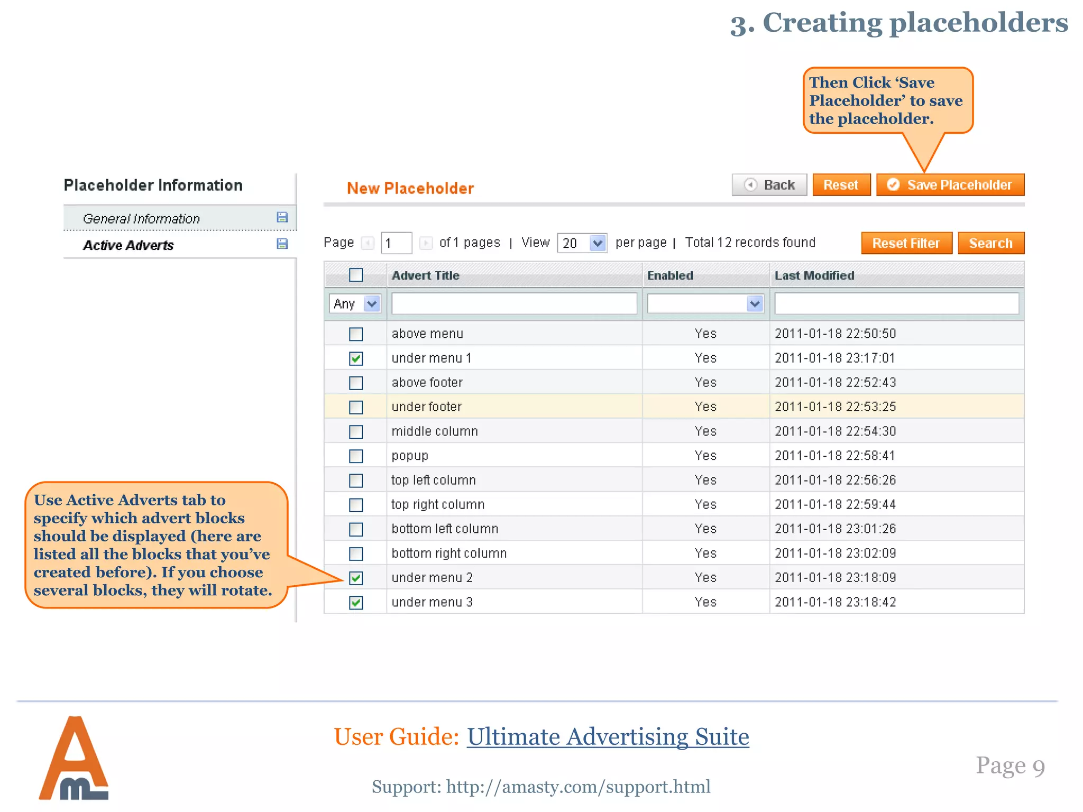Image resolution: width=1083 pixels, height=812 pixels.
Task: Click the save icon beside Active Adverts
Action: (282, 244)
